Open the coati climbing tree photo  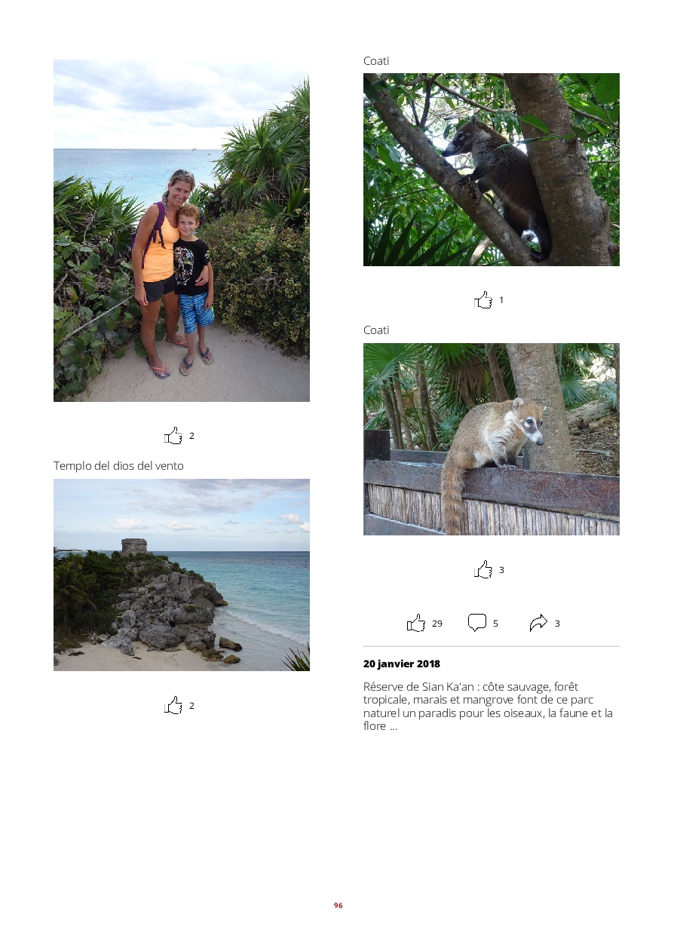(x=492, y=170)
